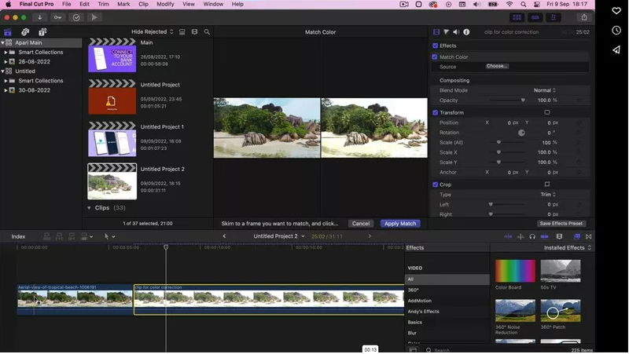Viewport: 629px width, 354px height.
Task: Click the solo headphones icon
Action: tap(532, 237)
